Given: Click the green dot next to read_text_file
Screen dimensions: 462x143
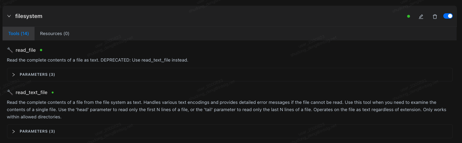Looking at the screenshot, I should (x=53, y=92).
